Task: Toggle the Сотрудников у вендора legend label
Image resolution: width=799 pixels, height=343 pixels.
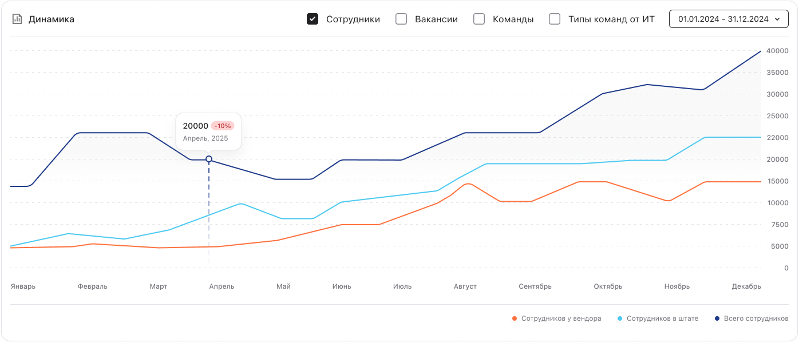Action: 561,318
